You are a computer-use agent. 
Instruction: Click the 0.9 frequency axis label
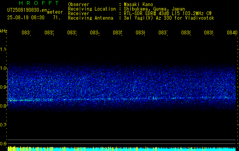coord(3,87)
